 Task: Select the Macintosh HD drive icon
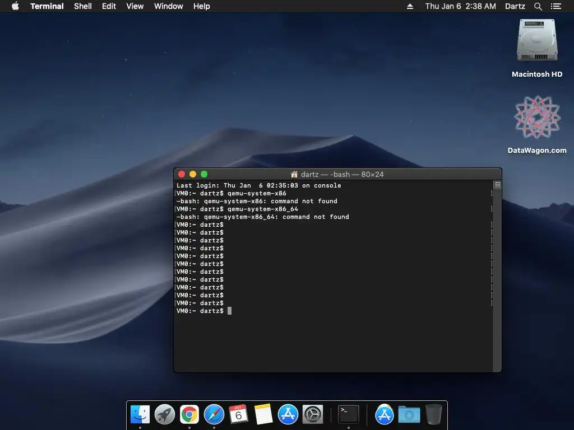(x=537, y=40)
